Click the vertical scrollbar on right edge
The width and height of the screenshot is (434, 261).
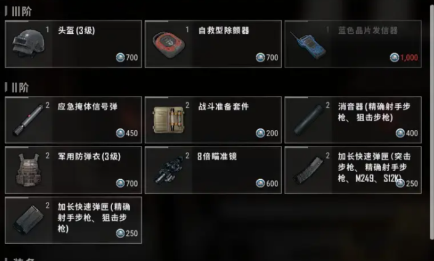pyautogui.click(x=432, y=122)
